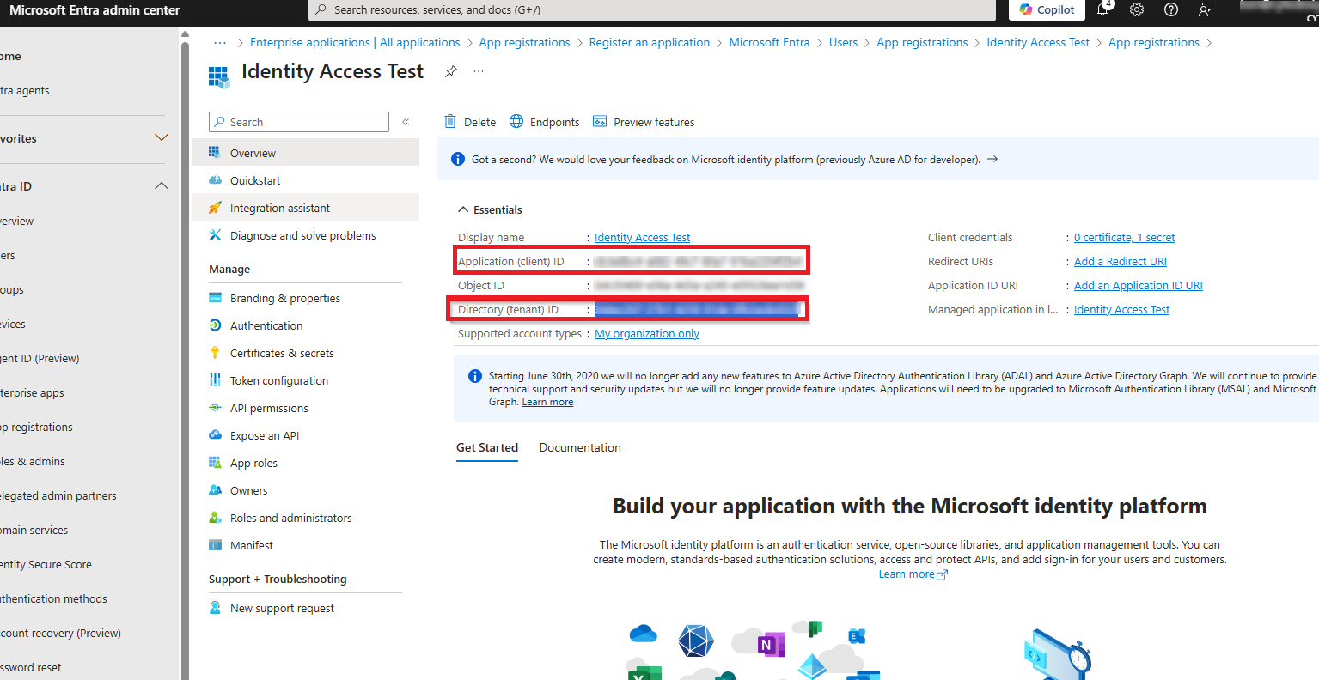The image size is (1319, 680).
Task: Collapse the Essentials section
Action: [x=490, y=209]
